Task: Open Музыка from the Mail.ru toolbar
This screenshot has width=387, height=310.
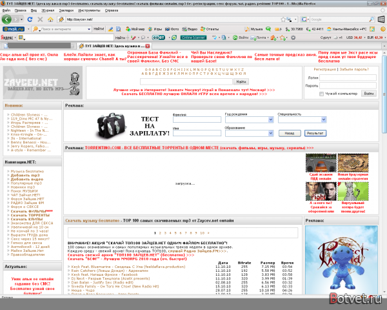Action: 253,29
